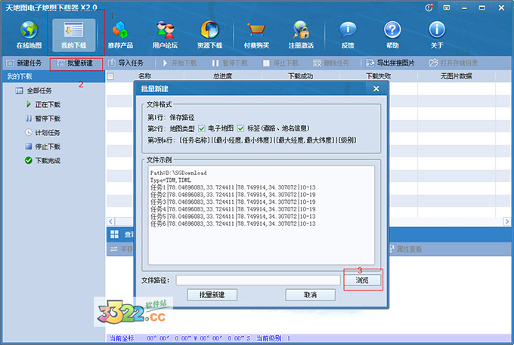Click the file example text area

coord(262,215)
